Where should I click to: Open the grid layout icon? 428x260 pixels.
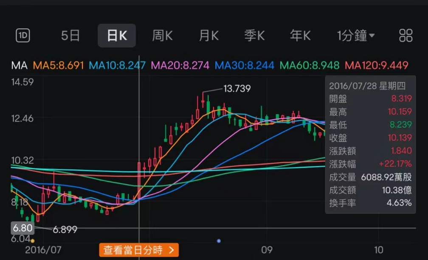point(405,36)
